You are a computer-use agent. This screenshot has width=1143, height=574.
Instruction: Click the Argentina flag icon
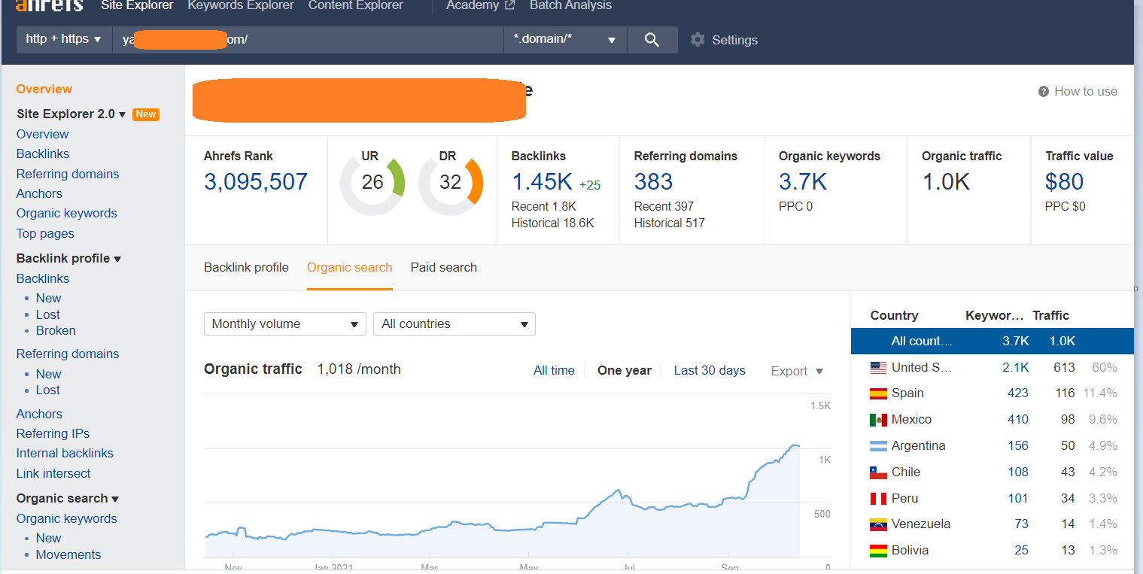[878, 446]
